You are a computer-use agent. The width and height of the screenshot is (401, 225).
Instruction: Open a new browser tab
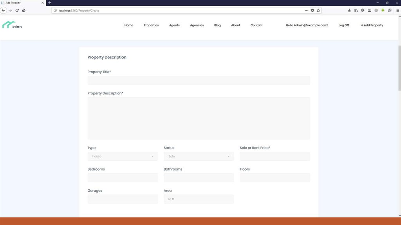(x=50, y=3)
